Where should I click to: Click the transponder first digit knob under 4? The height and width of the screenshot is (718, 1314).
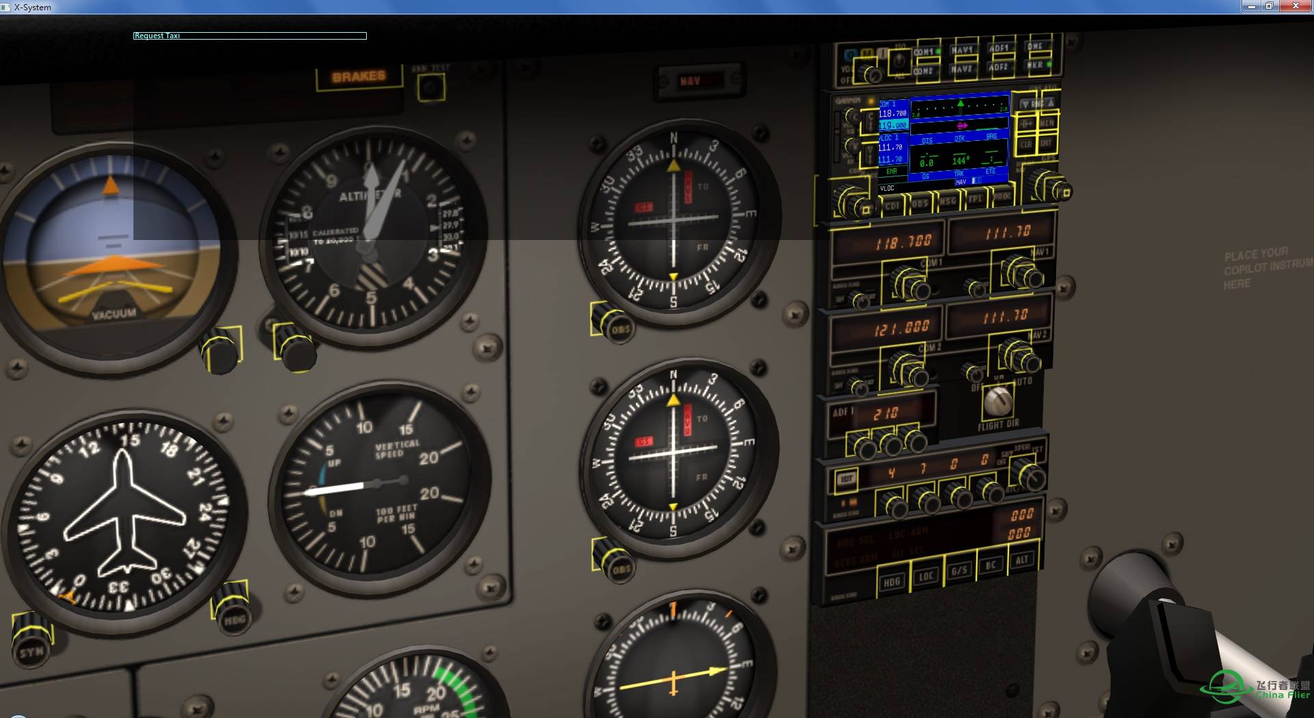pos(894,506)
